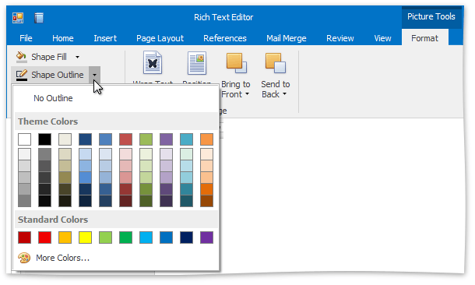Click the Wrap Text butterfly icon

pyautogui.click(x=153, y=63)
